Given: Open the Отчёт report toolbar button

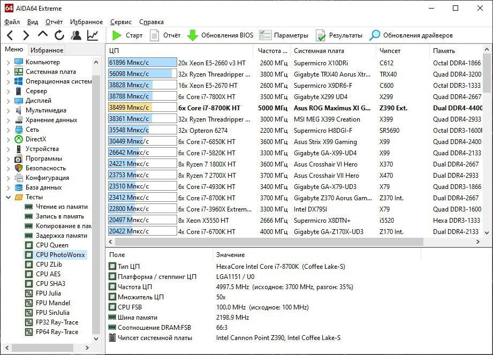Looking at the screenshot, I should tap(165, 35).
